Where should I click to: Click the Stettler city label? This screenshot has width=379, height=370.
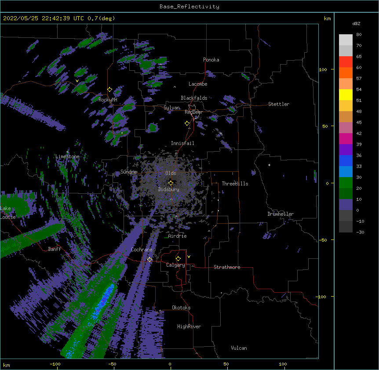tap(278, 104)
